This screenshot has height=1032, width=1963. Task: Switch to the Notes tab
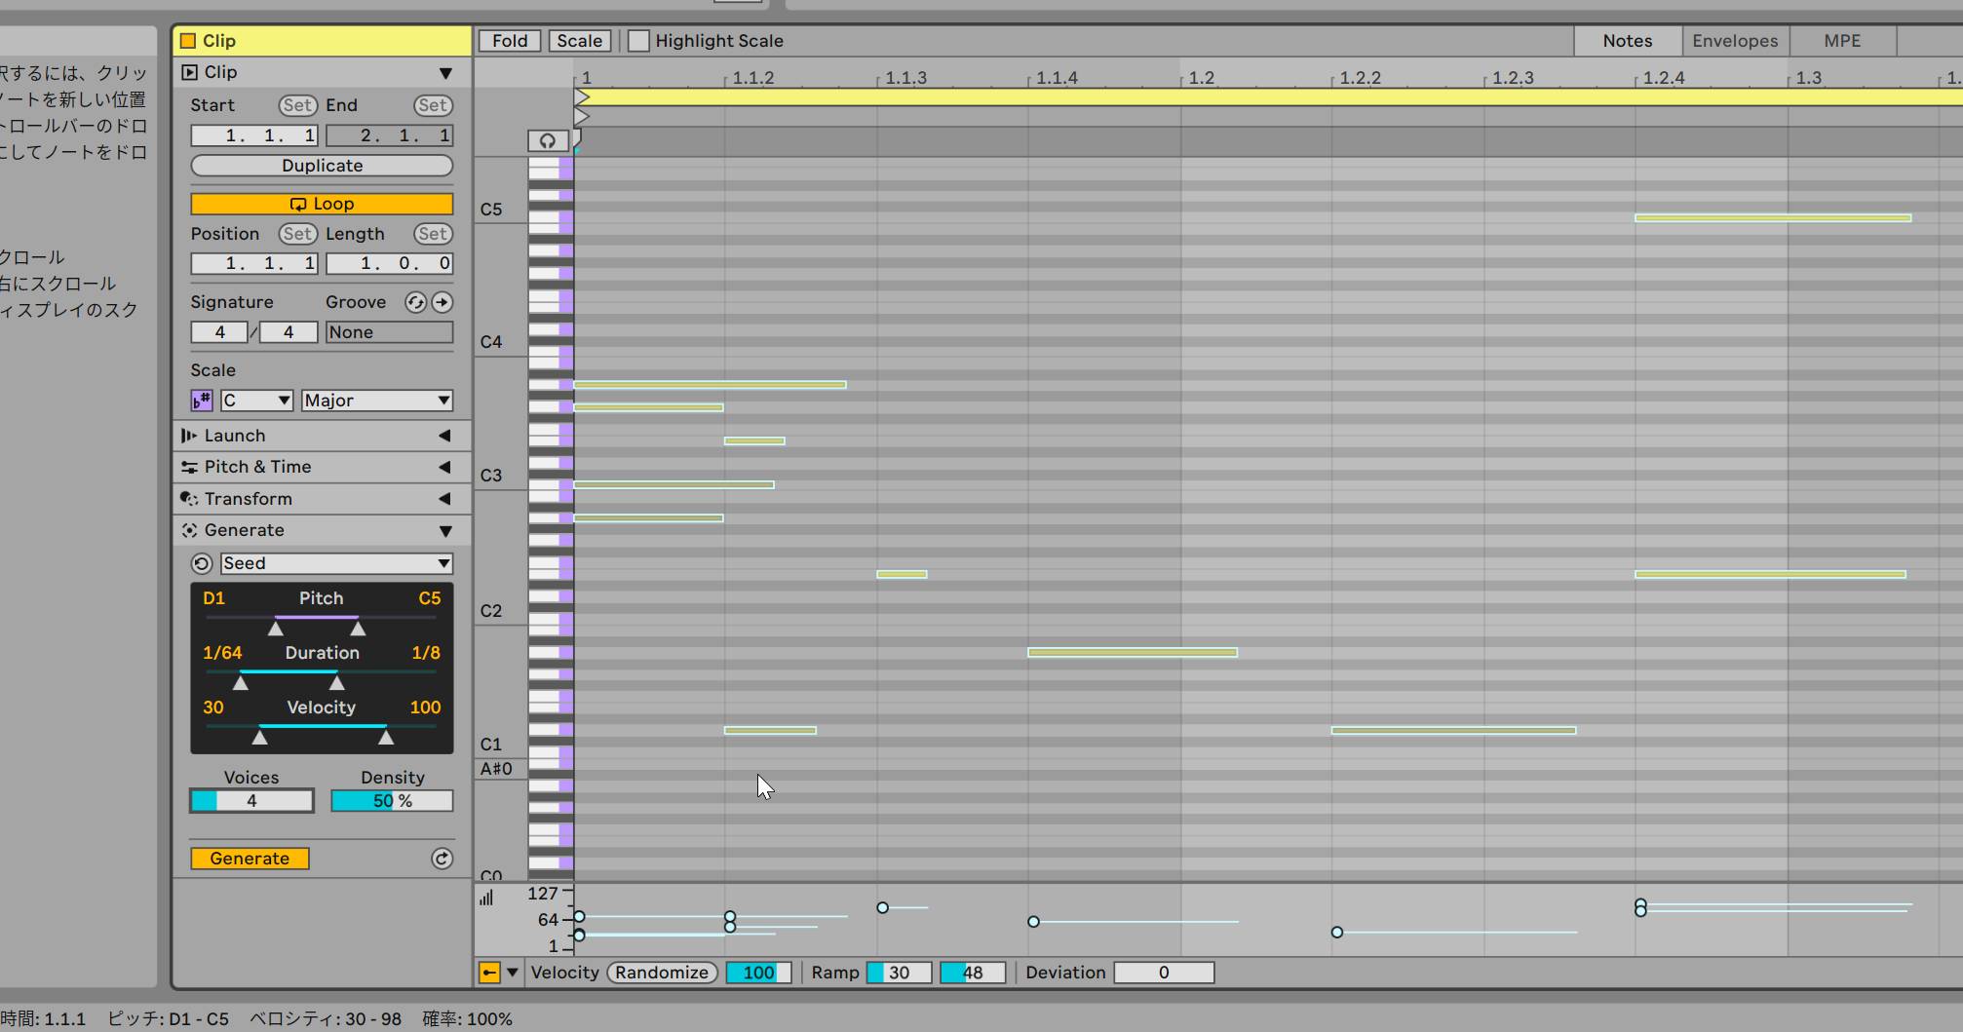pyautogui.click(x=1628, y=41)
